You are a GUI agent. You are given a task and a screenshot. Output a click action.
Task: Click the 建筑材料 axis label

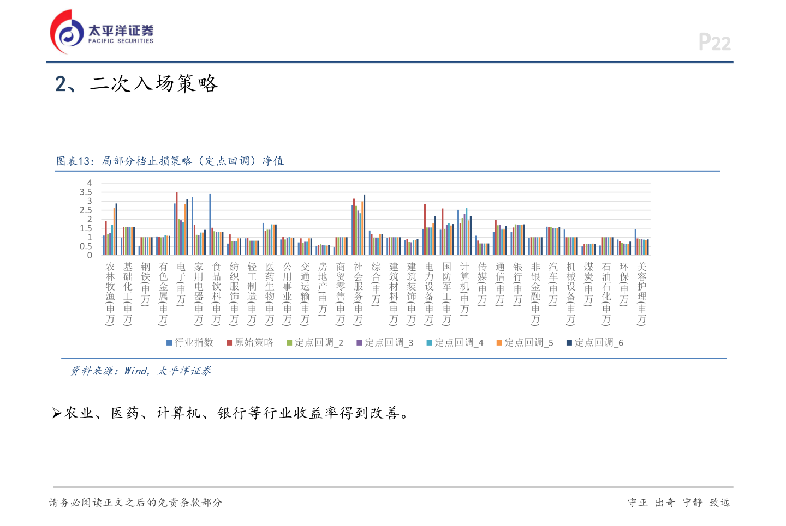(394, 294)
